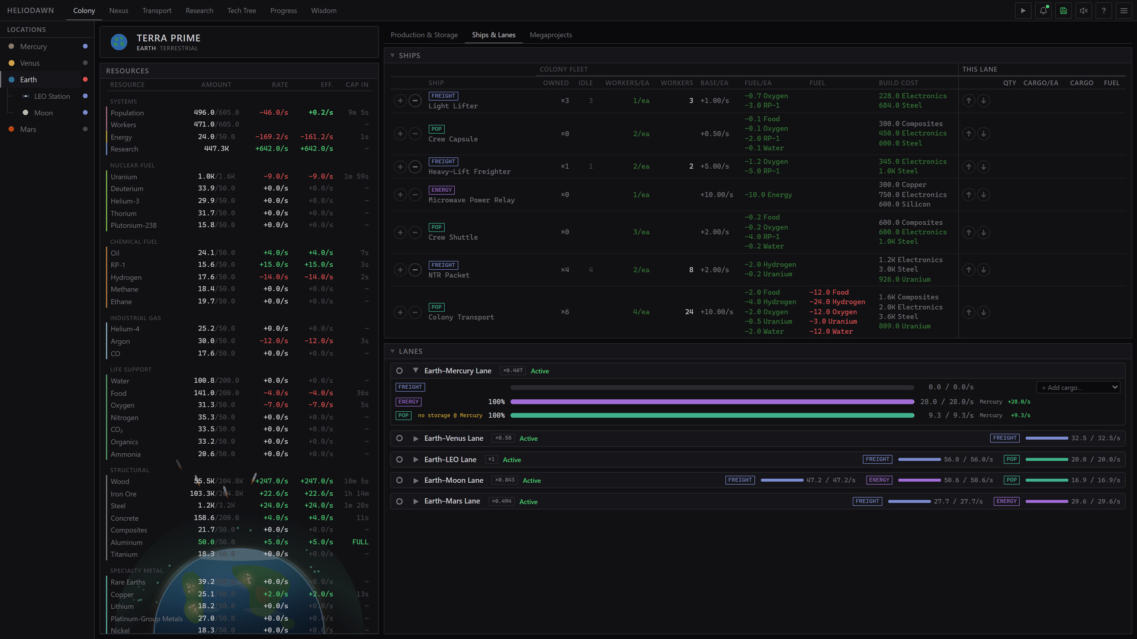Select the Earth-Moon Lane radio circle
The image size is (1137, 639).
point(400,480)
